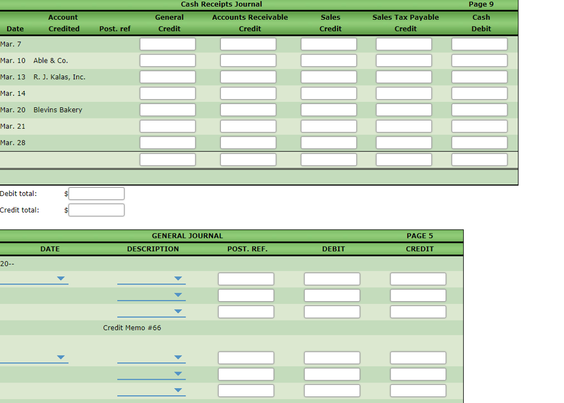Click the Cash Debit field for Mar. 14
Image resolution: width=564 pixels, height=403 pixels.
point(479,93)
